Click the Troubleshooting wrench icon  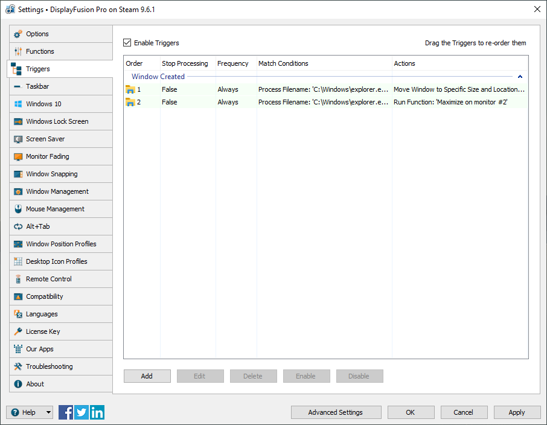[x=18, y=367]
